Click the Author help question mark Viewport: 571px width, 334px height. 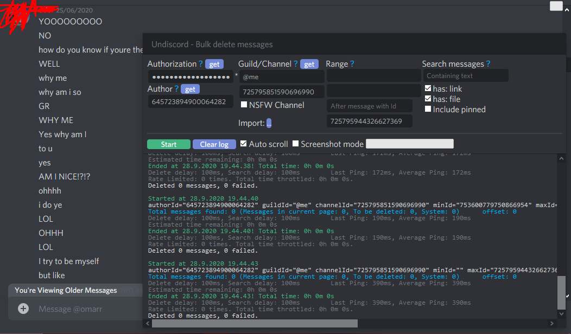[176, 89]
